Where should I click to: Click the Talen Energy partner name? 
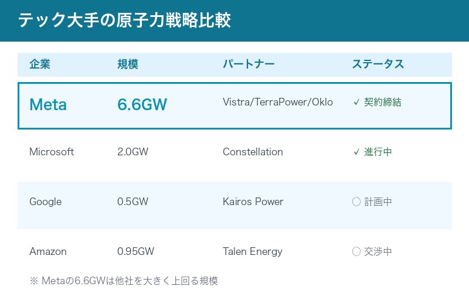pyautogui.click(x=253, y=251)
